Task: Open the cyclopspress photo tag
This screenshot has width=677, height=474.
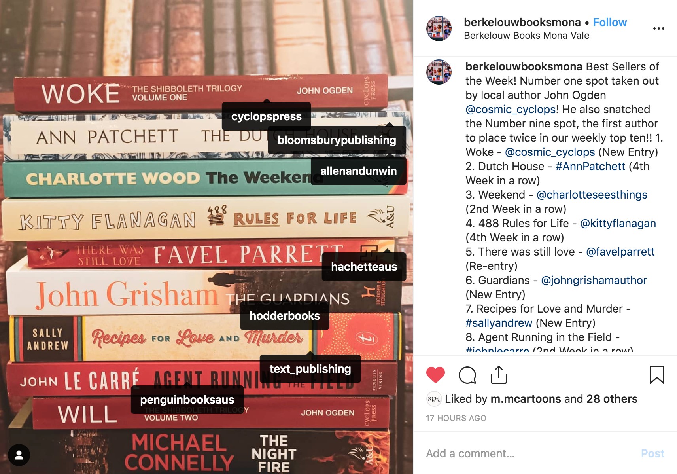Action: tap(266, 116)
